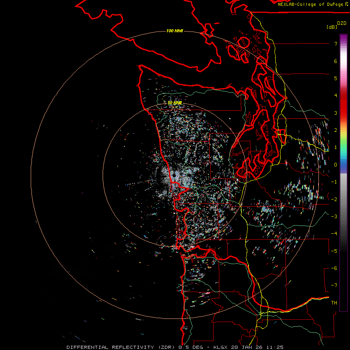The height and width of the screenshot is (350, 350).
Task: Click the 5 value on color scale
Action: pyautogui.click(x=336, y=78)
